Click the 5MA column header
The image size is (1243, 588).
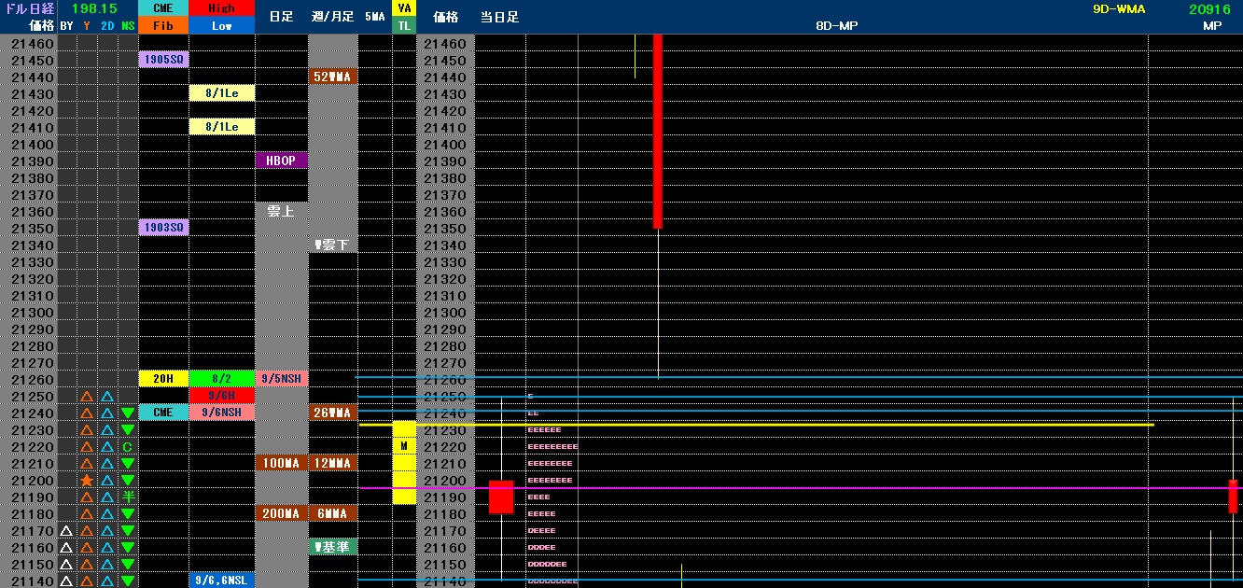[x=374, y=17]
